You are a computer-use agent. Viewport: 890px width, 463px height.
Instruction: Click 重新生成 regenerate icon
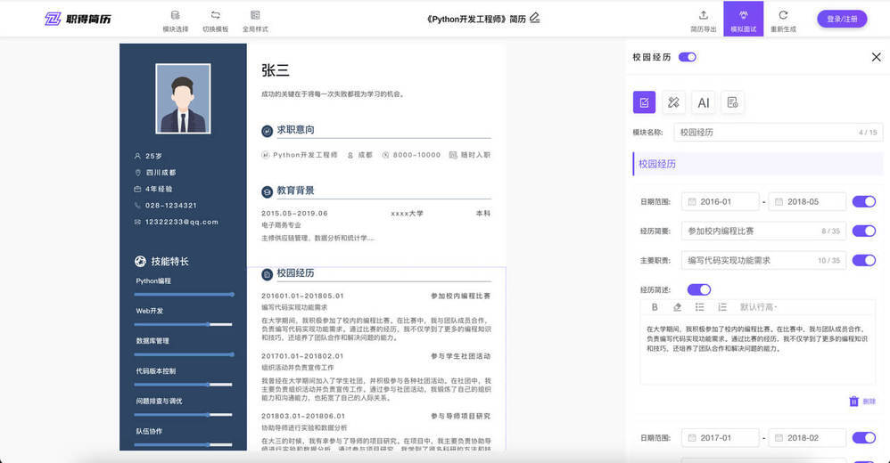[x=783, y=21]
